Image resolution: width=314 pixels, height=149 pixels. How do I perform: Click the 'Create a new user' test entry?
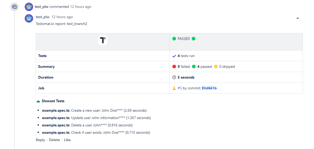tap(94, 110)
